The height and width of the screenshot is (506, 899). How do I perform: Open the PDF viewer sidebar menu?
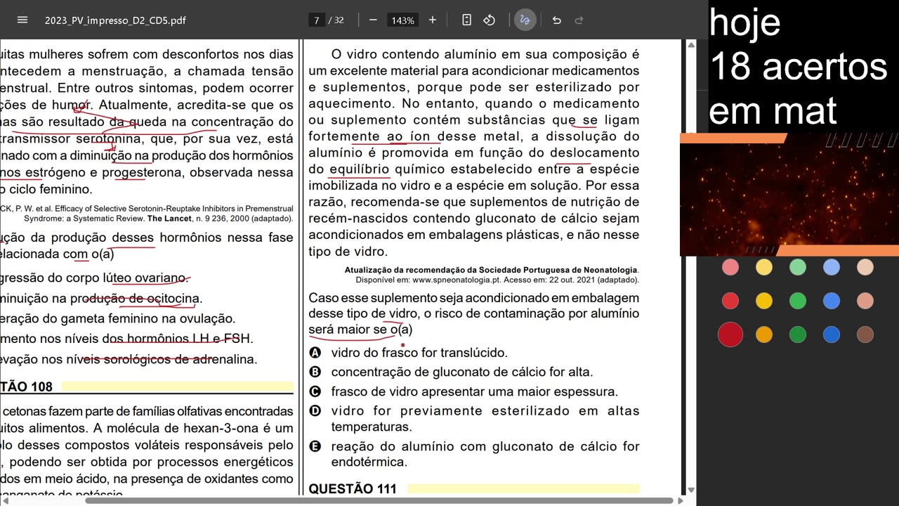coord(22,20)
